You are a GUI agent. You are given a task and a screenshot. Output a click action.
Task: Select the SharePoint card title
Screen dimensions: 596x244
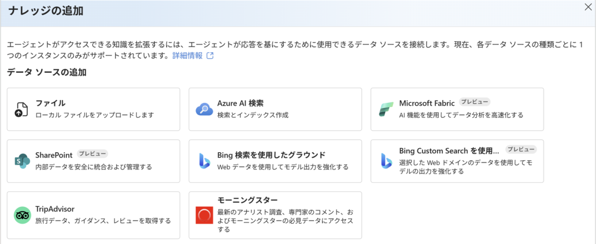(54, 155)
